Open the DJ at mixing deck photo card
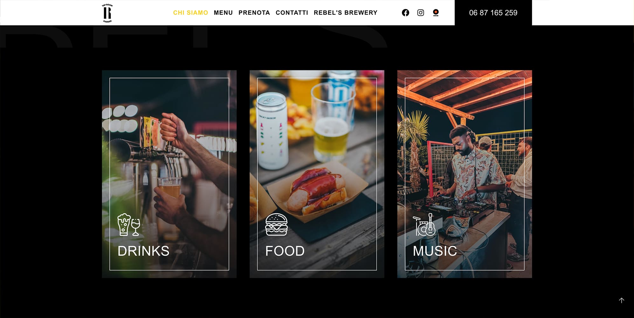The height and width of the screenshot is (318, 634). 465,174
